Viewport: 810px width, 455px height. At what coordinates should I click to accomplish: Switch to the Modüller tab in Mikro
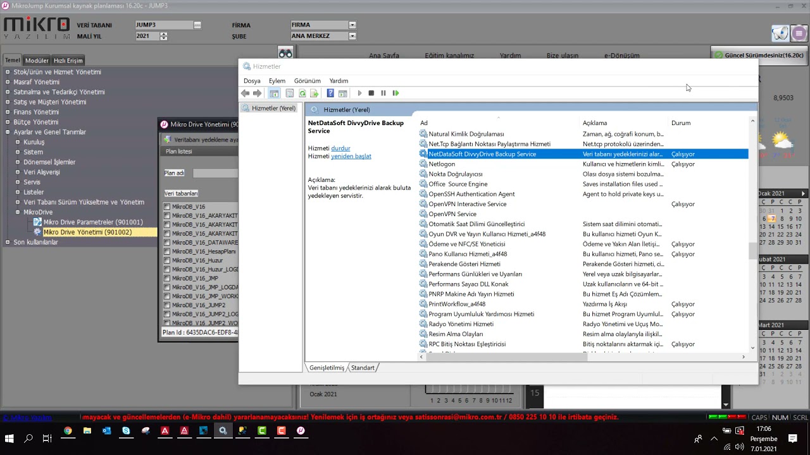[x=37, y=61]
